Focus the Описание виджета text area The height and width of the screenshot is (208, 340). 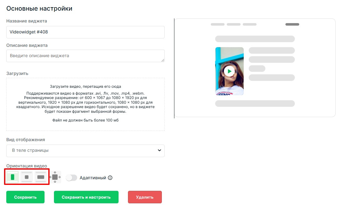[85, 56]
